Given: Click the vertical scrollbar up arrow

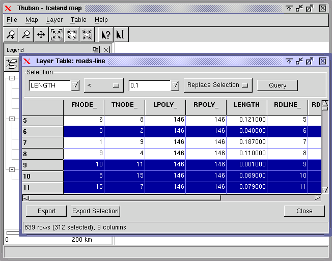Looking at the screenshot, I should click(325, 104).
